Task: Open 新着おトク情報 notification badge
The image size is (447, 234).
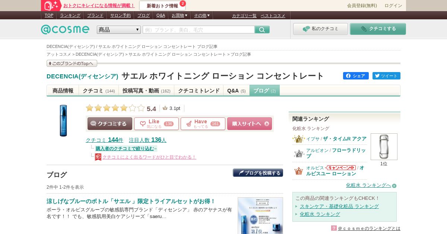Action: (162, 6)
